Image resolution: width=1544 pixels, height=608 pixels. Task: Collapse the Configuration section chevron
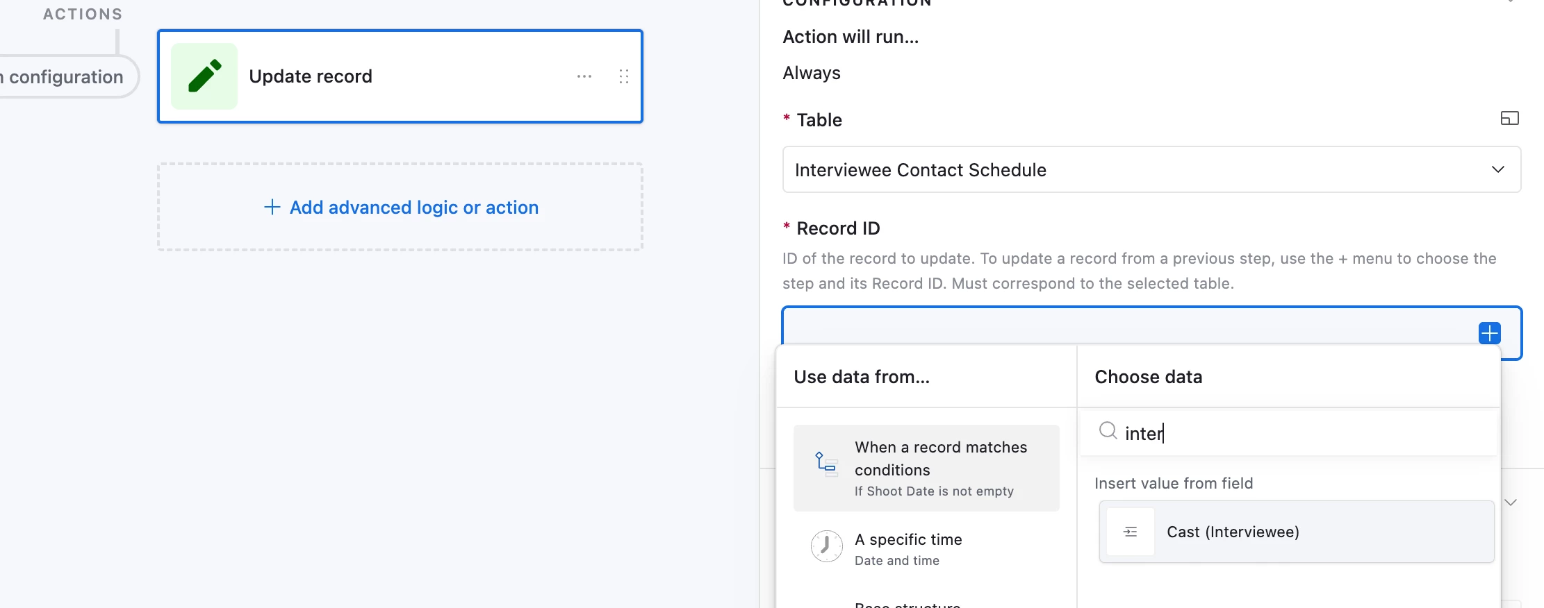[1511, 2]
